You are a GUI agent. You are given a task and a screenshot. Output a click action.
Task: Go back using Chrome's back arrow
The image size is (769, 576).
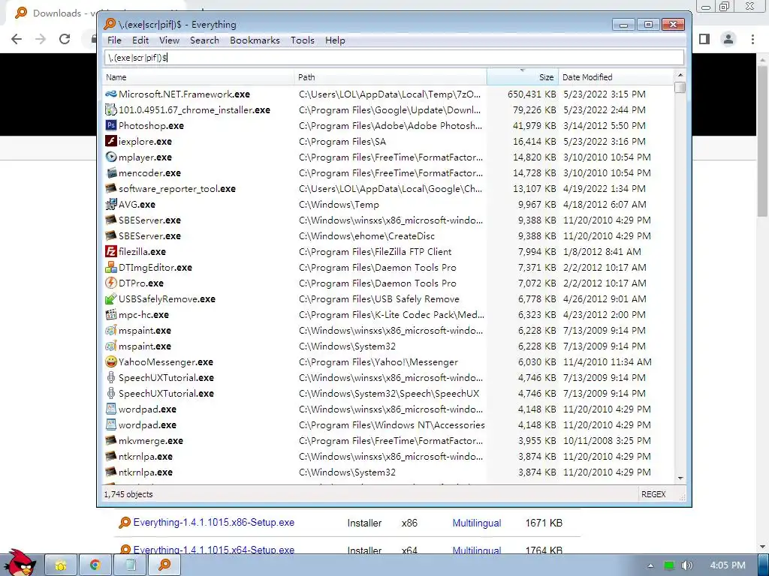pos(17,39)
